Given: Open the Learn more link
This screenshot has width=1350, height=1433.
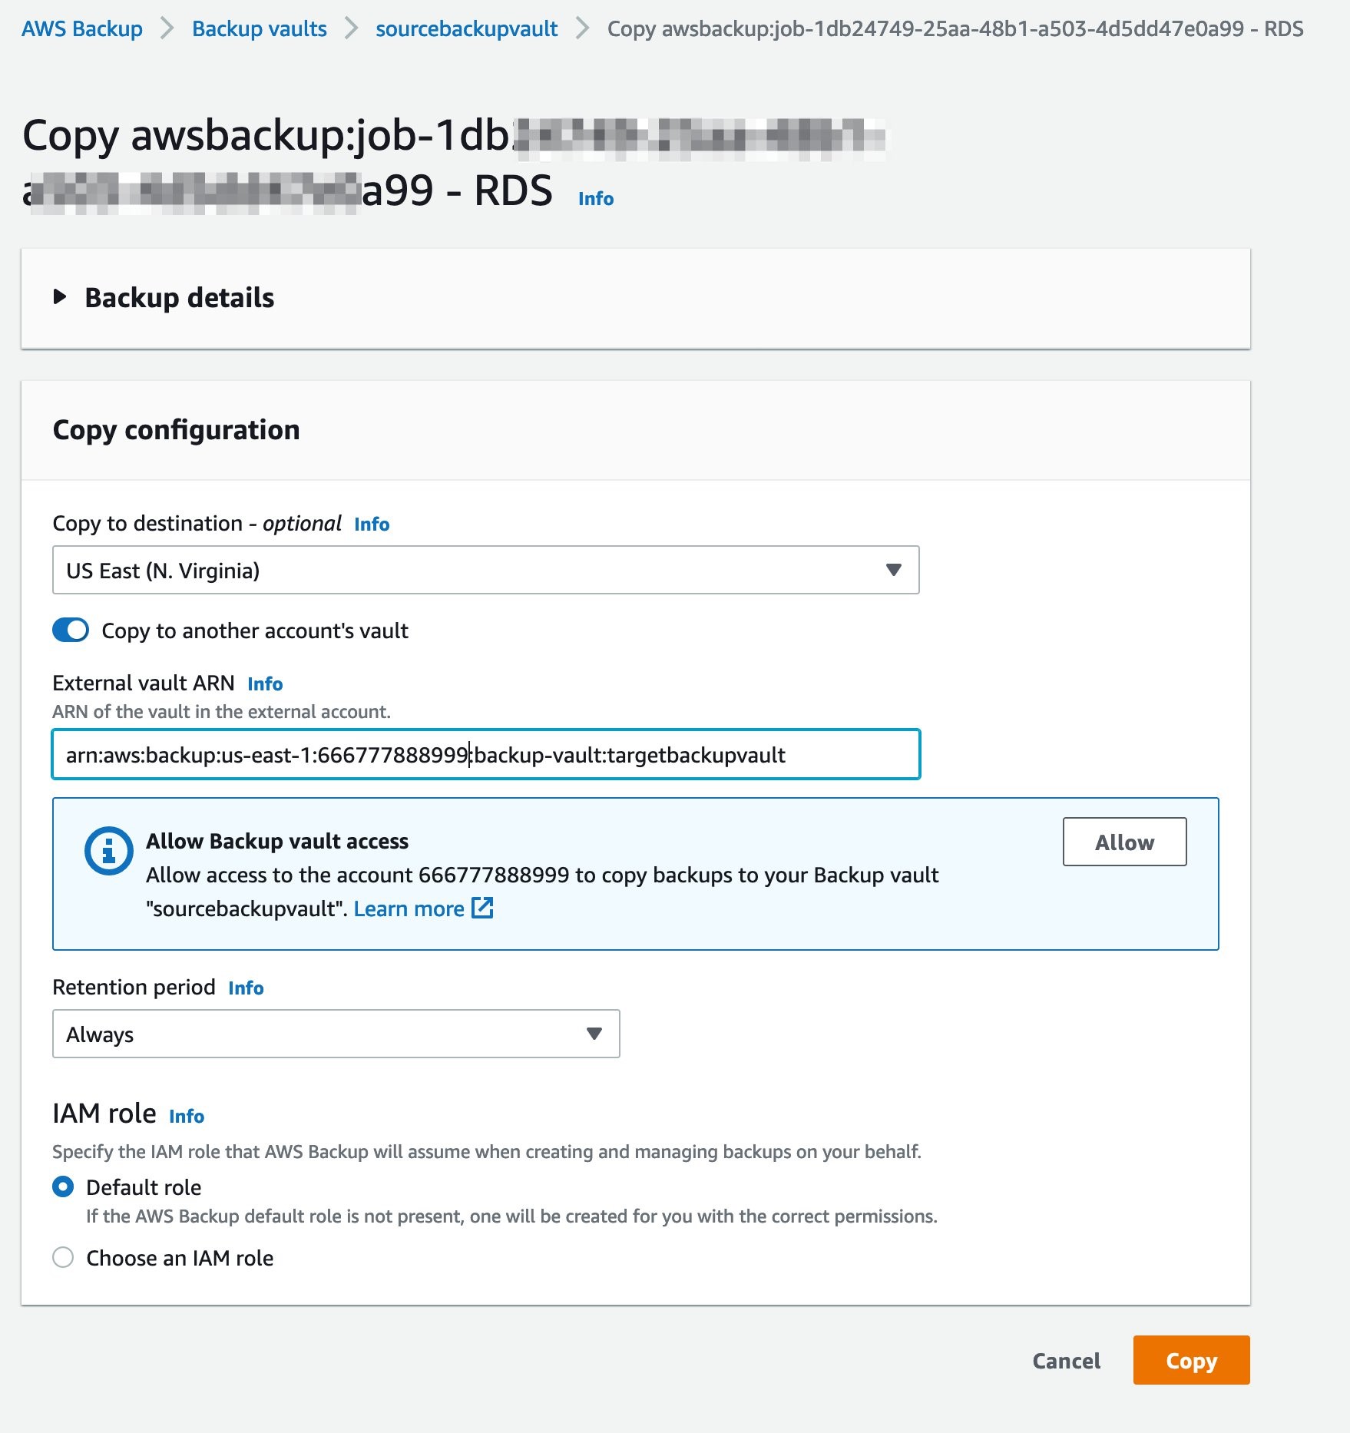Looking at the screenshot, I should [409, 909].
